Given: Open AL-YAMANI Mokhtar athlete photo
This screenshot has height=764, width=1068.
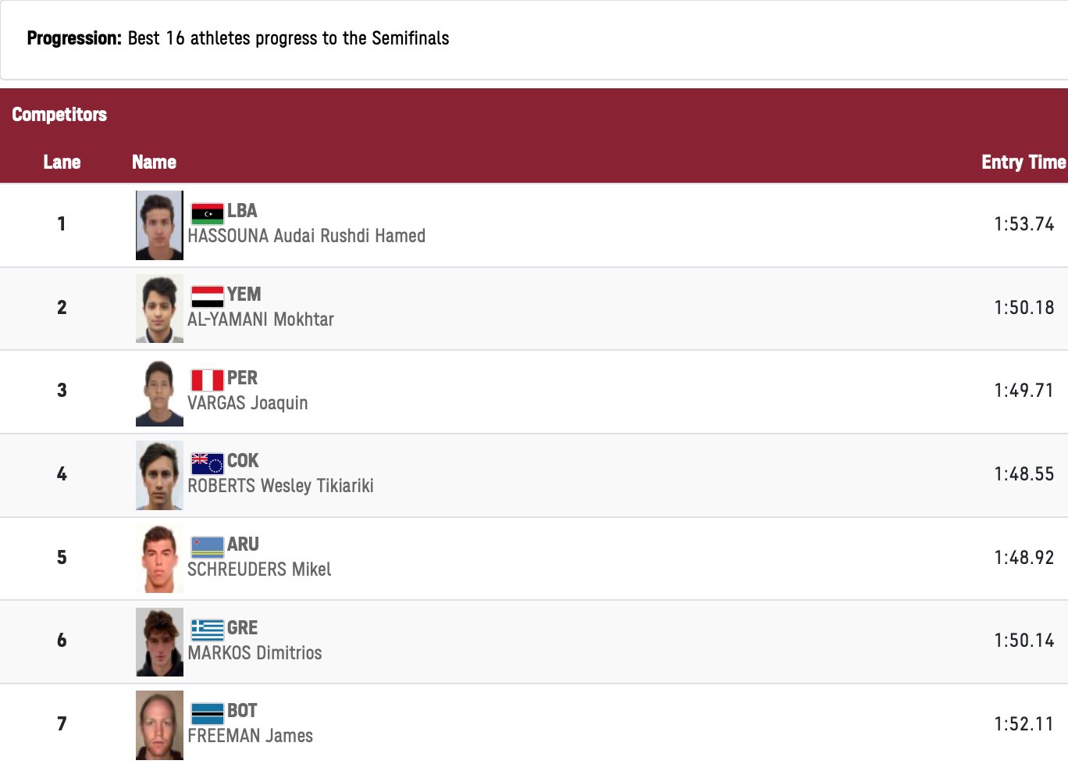Looking at the screenshot, I should [x=159, y=309].
